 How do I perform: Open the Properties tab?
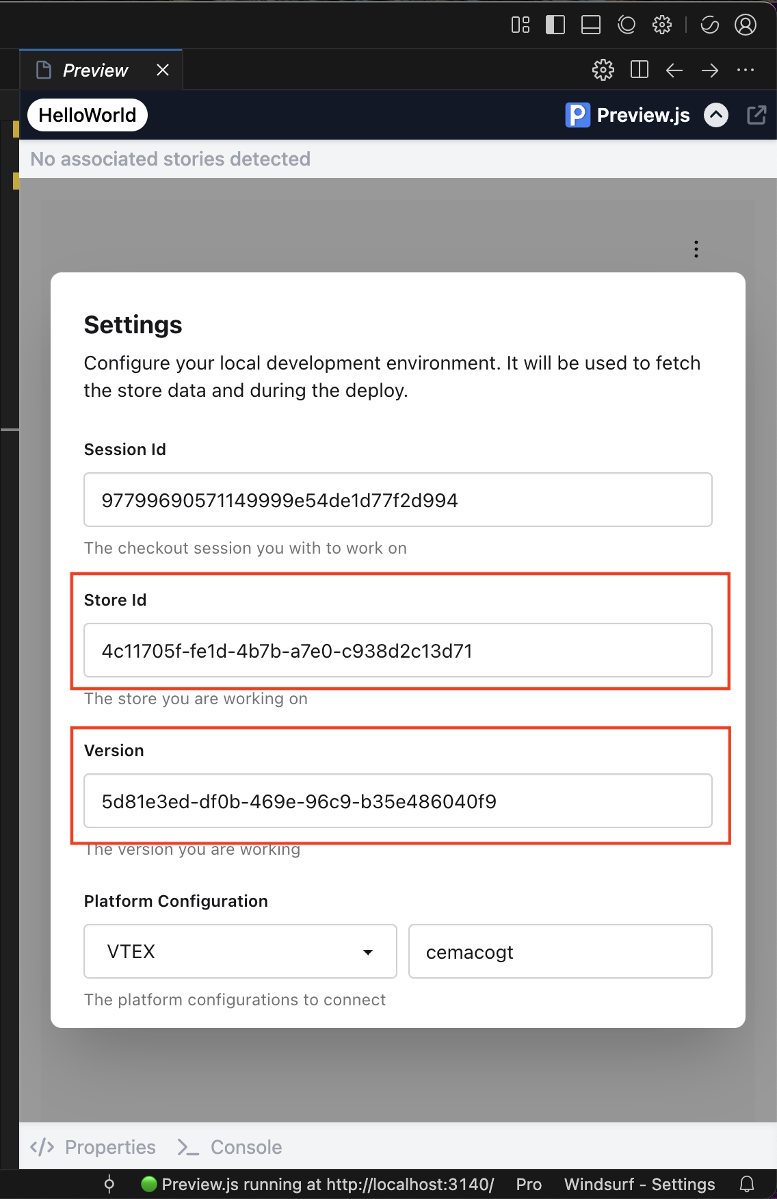(93, 1147)
